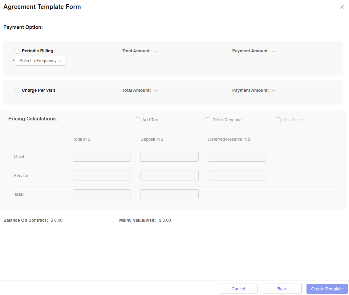Enable the Add Tax checkbox
The image size is (349, 295).
coord(137,120)
